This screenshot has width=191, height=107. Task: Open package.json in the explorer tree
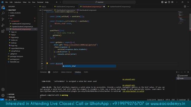(15, 59)
